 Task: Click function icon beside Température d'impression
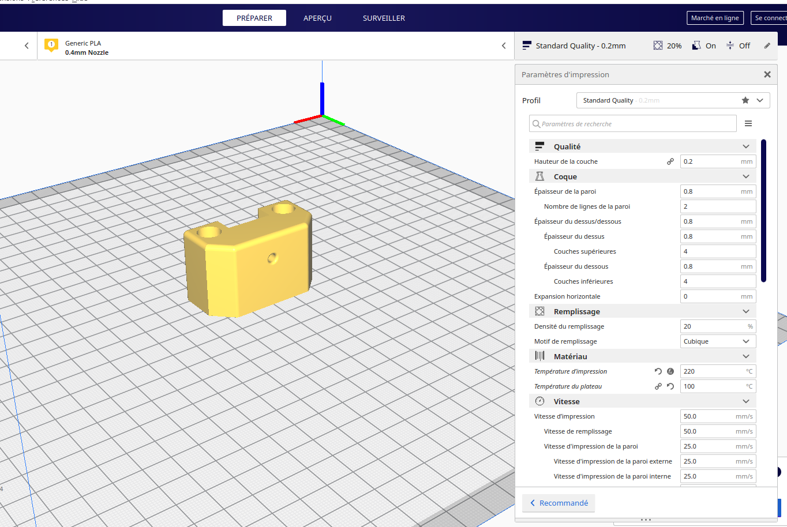point(670,371)
